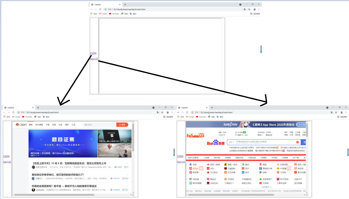Open the 历史上的今天 10月6日 article
This screenshot has width=349, height=199.
click(69, 163)
